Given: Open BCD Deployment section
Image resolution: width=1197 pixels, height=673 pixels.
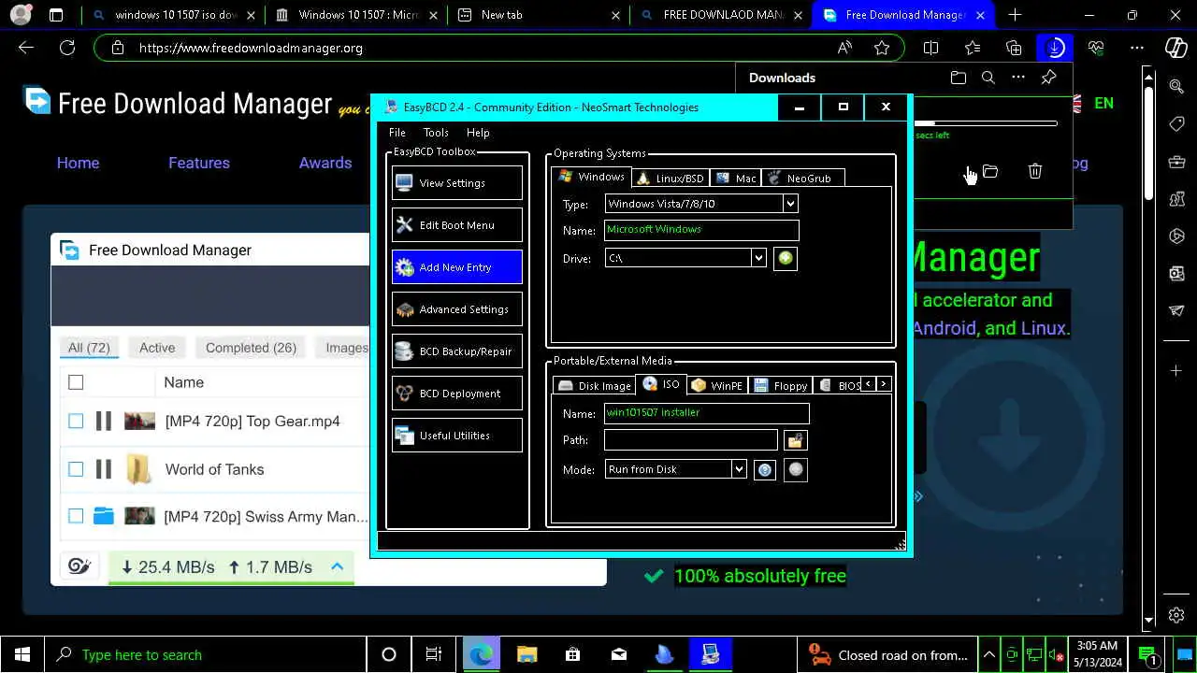Looking at the screenshot, I should click(456, 394).
